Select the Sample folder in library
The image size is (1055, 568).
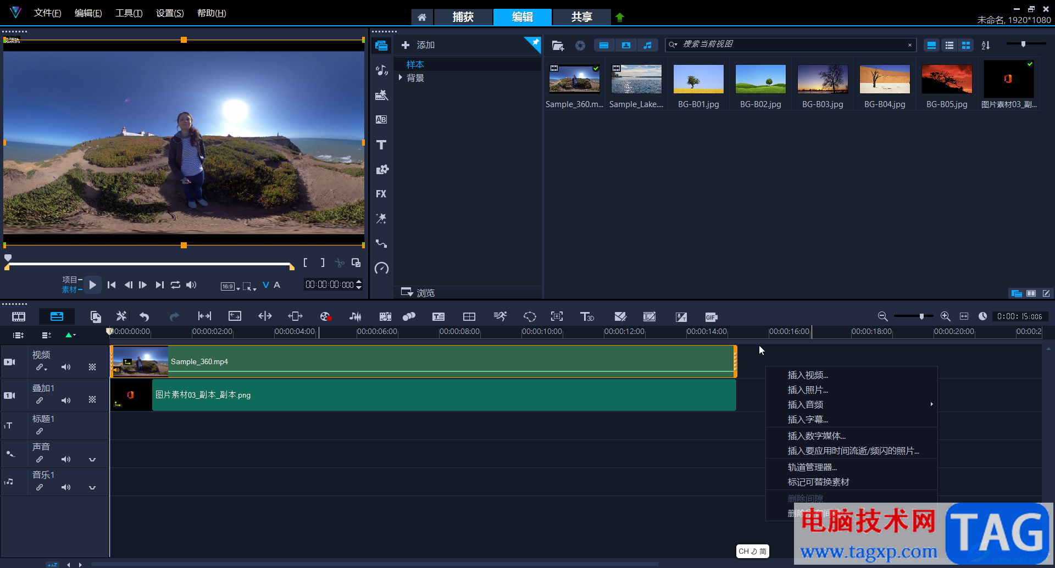point(415,64)
